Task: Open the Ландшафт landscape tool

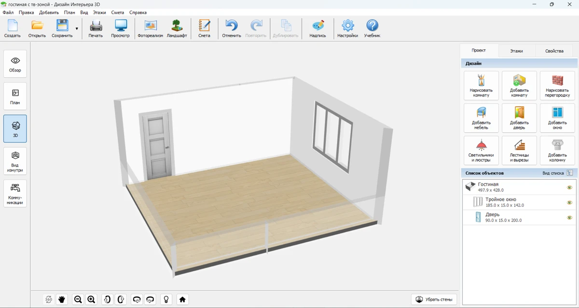Action: tap(177, 28)
